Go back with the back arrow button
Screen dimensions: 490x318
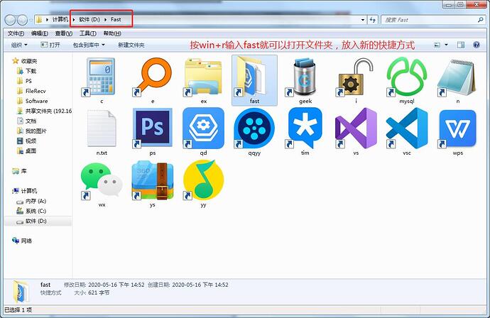11,20
